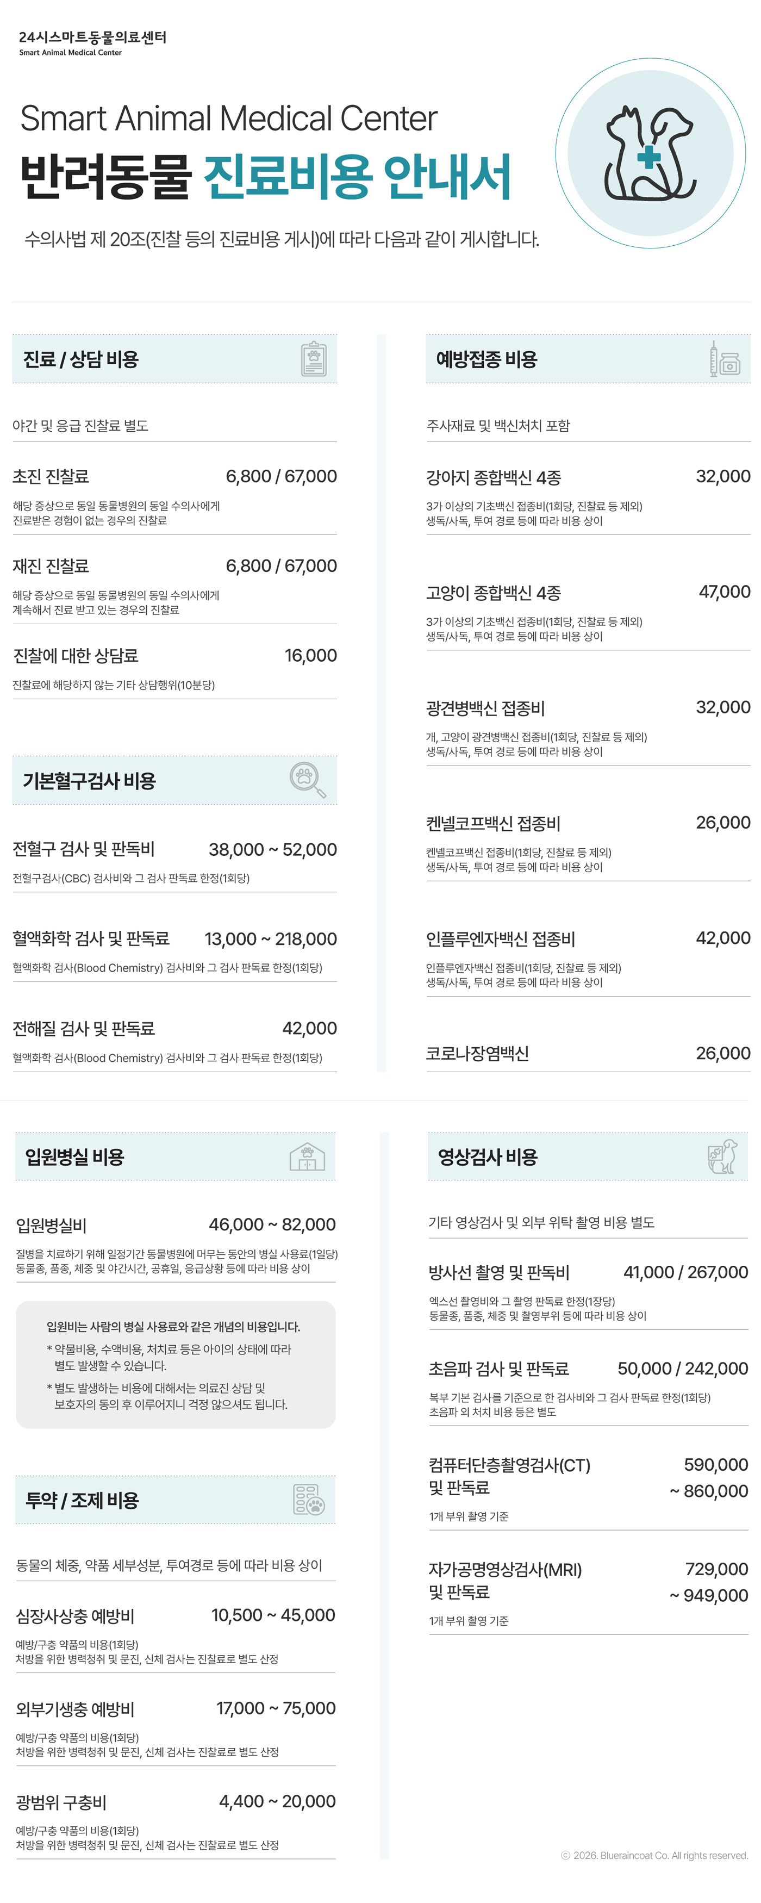Click the 13,000 ~ 218,000 blood chemistry price
The height and width of the screenshot is (1903, 761).
tap(270, 939)
